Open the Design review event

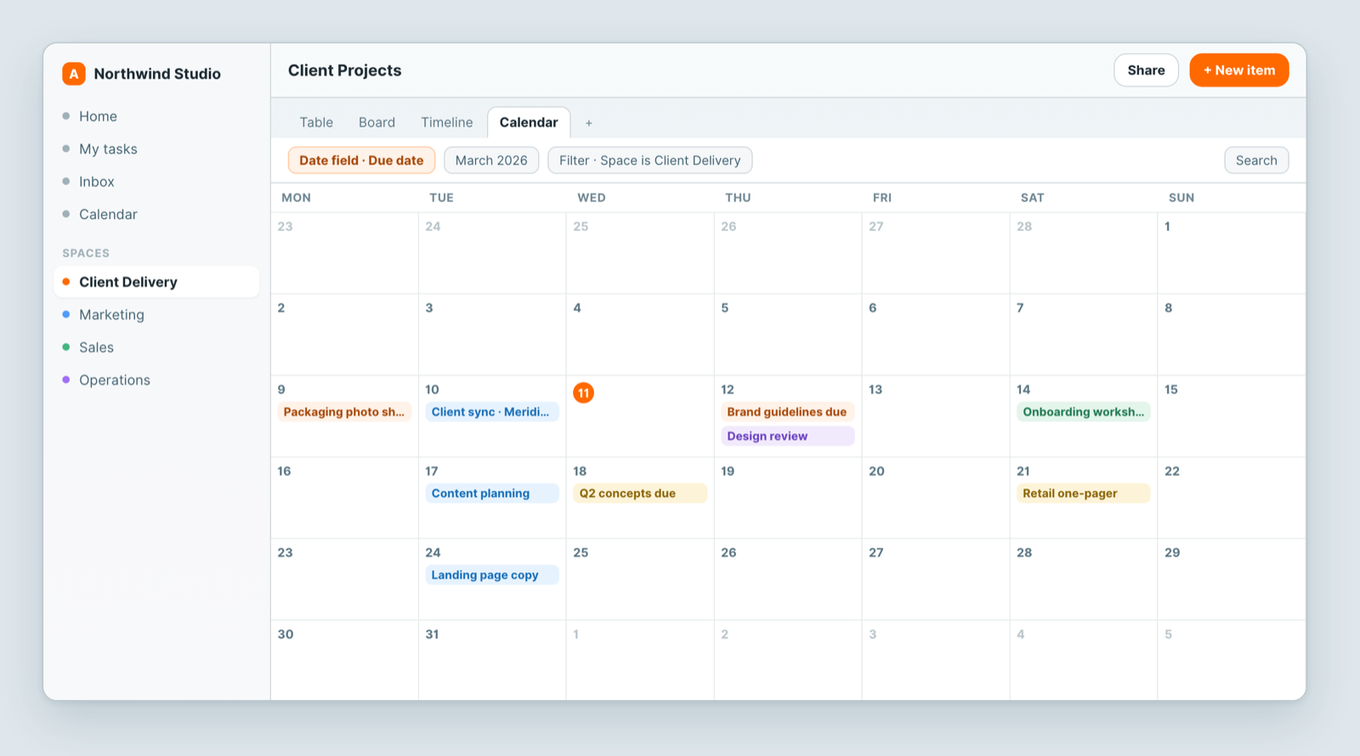(788, 436)
